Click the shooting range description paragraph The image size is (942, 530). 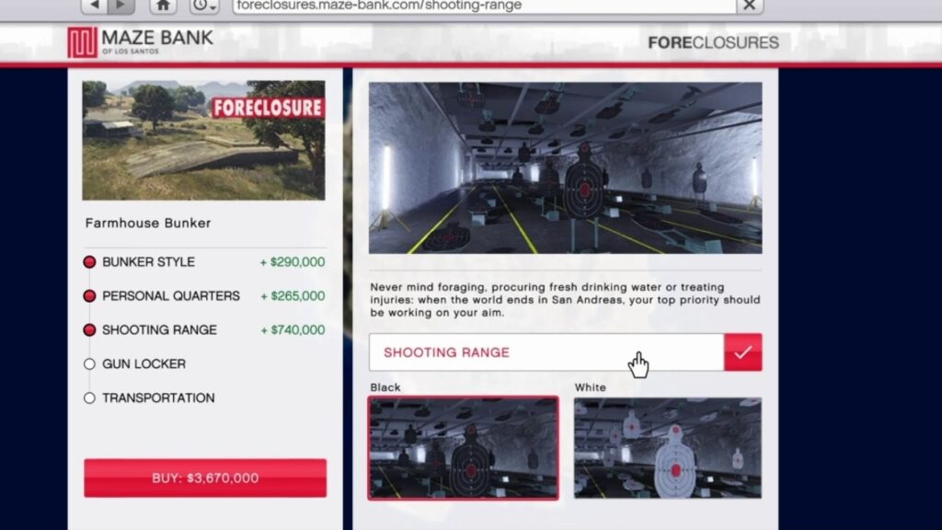(565, 300)
